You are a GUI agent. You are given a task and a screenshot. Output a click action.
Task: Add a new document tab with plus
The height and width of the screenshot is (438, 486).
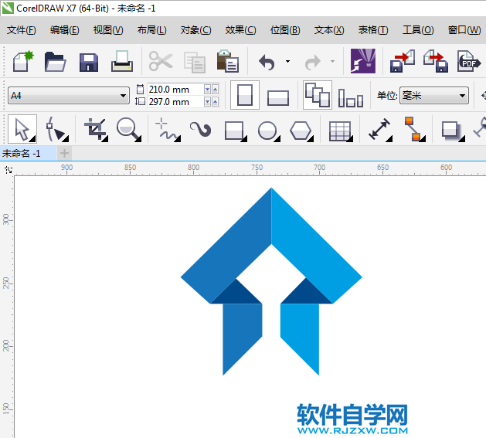64,153
